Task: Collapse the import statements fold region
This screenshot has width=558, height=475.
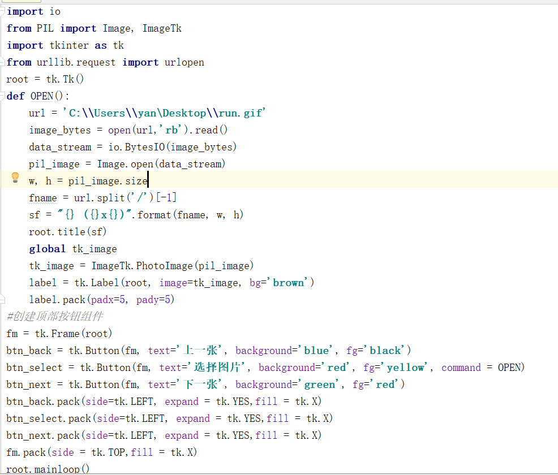Action: click(x=2, y=11)
